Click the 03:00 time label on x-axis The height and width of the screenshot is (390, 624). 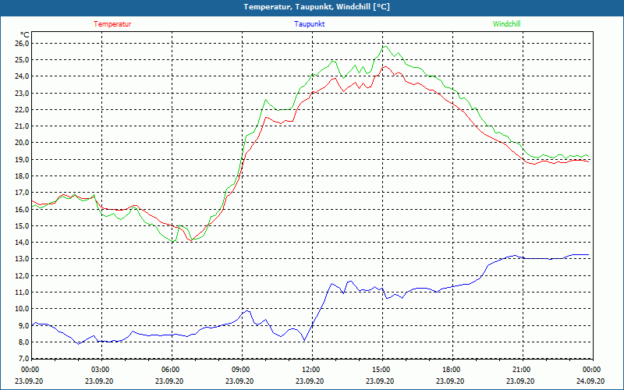point(101,369)
